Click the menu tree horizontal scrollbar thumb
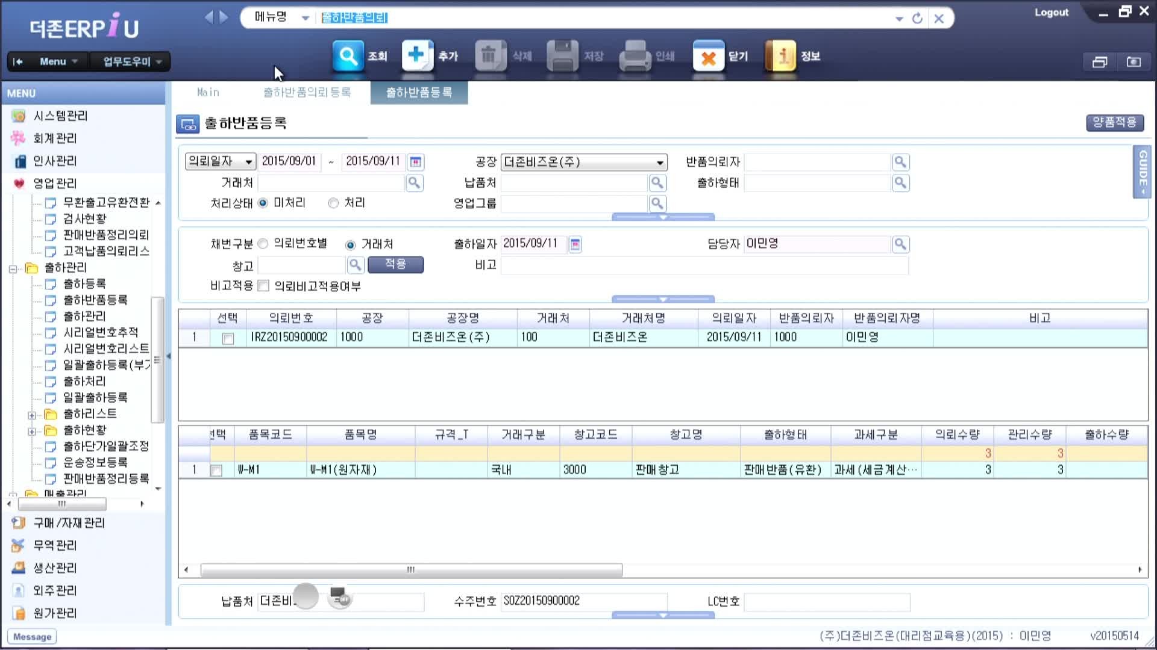Screen dimensions: 1157x650 [x=62, y=504]
